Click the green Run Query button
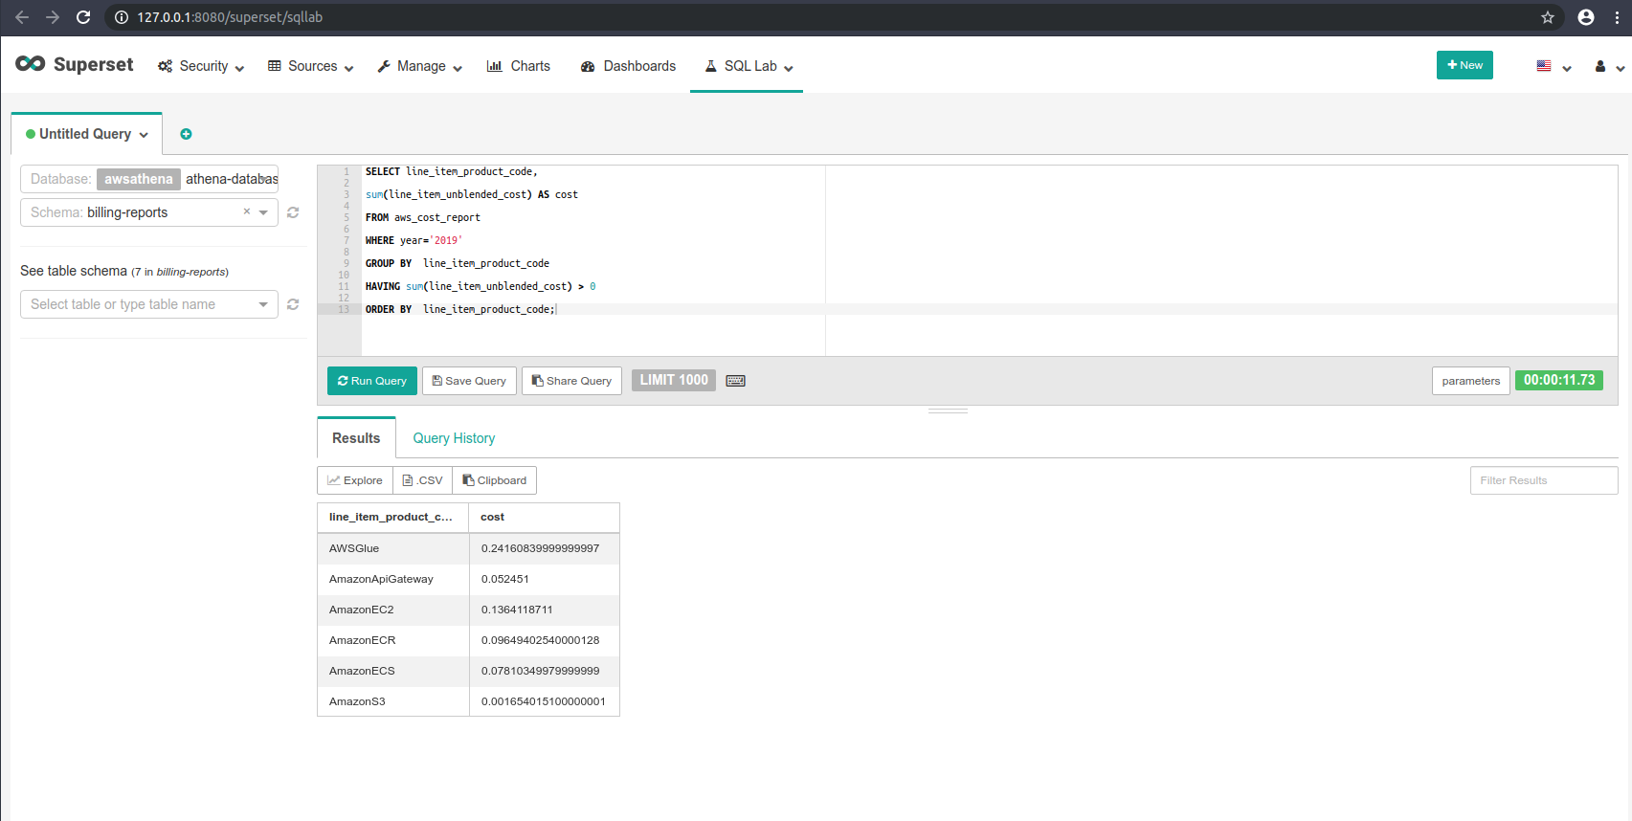This screenshot has width=1632, height=821. point(372,381)
